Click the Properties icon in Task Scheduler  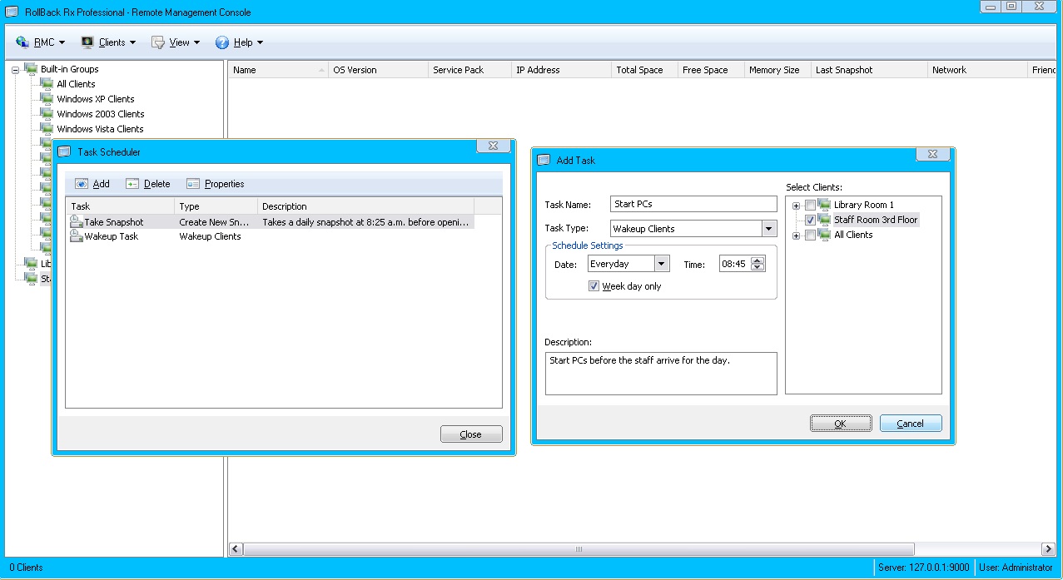[x=193, y=184]
